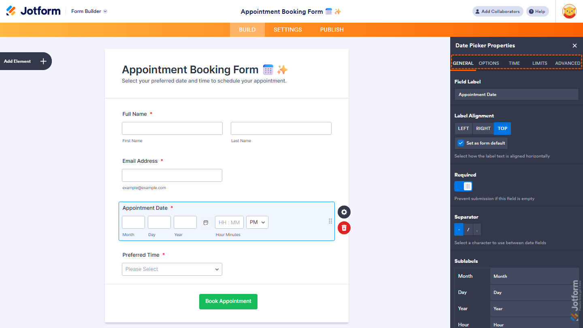Open the Add Element panel
The image size is (583, 328).
click(x=26, y=61)
